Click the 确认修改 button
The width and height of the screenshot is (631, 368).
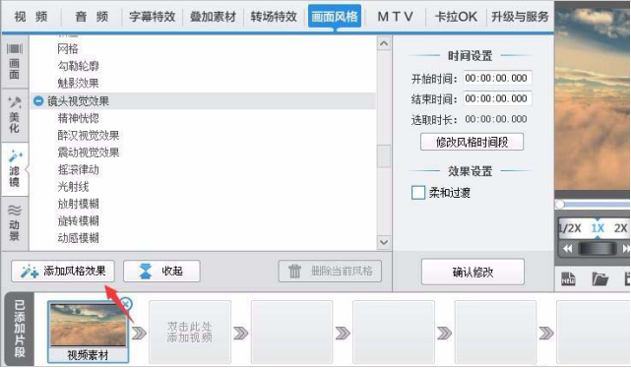coord(473,273)
